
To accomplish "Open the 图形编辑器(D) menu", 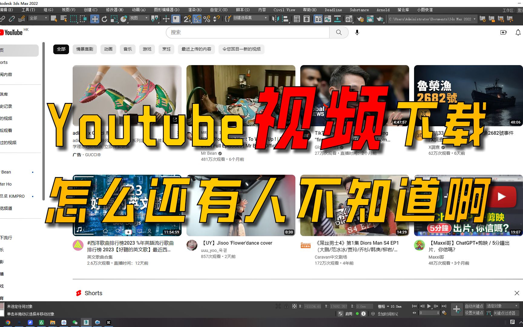I will click(166, 10).
